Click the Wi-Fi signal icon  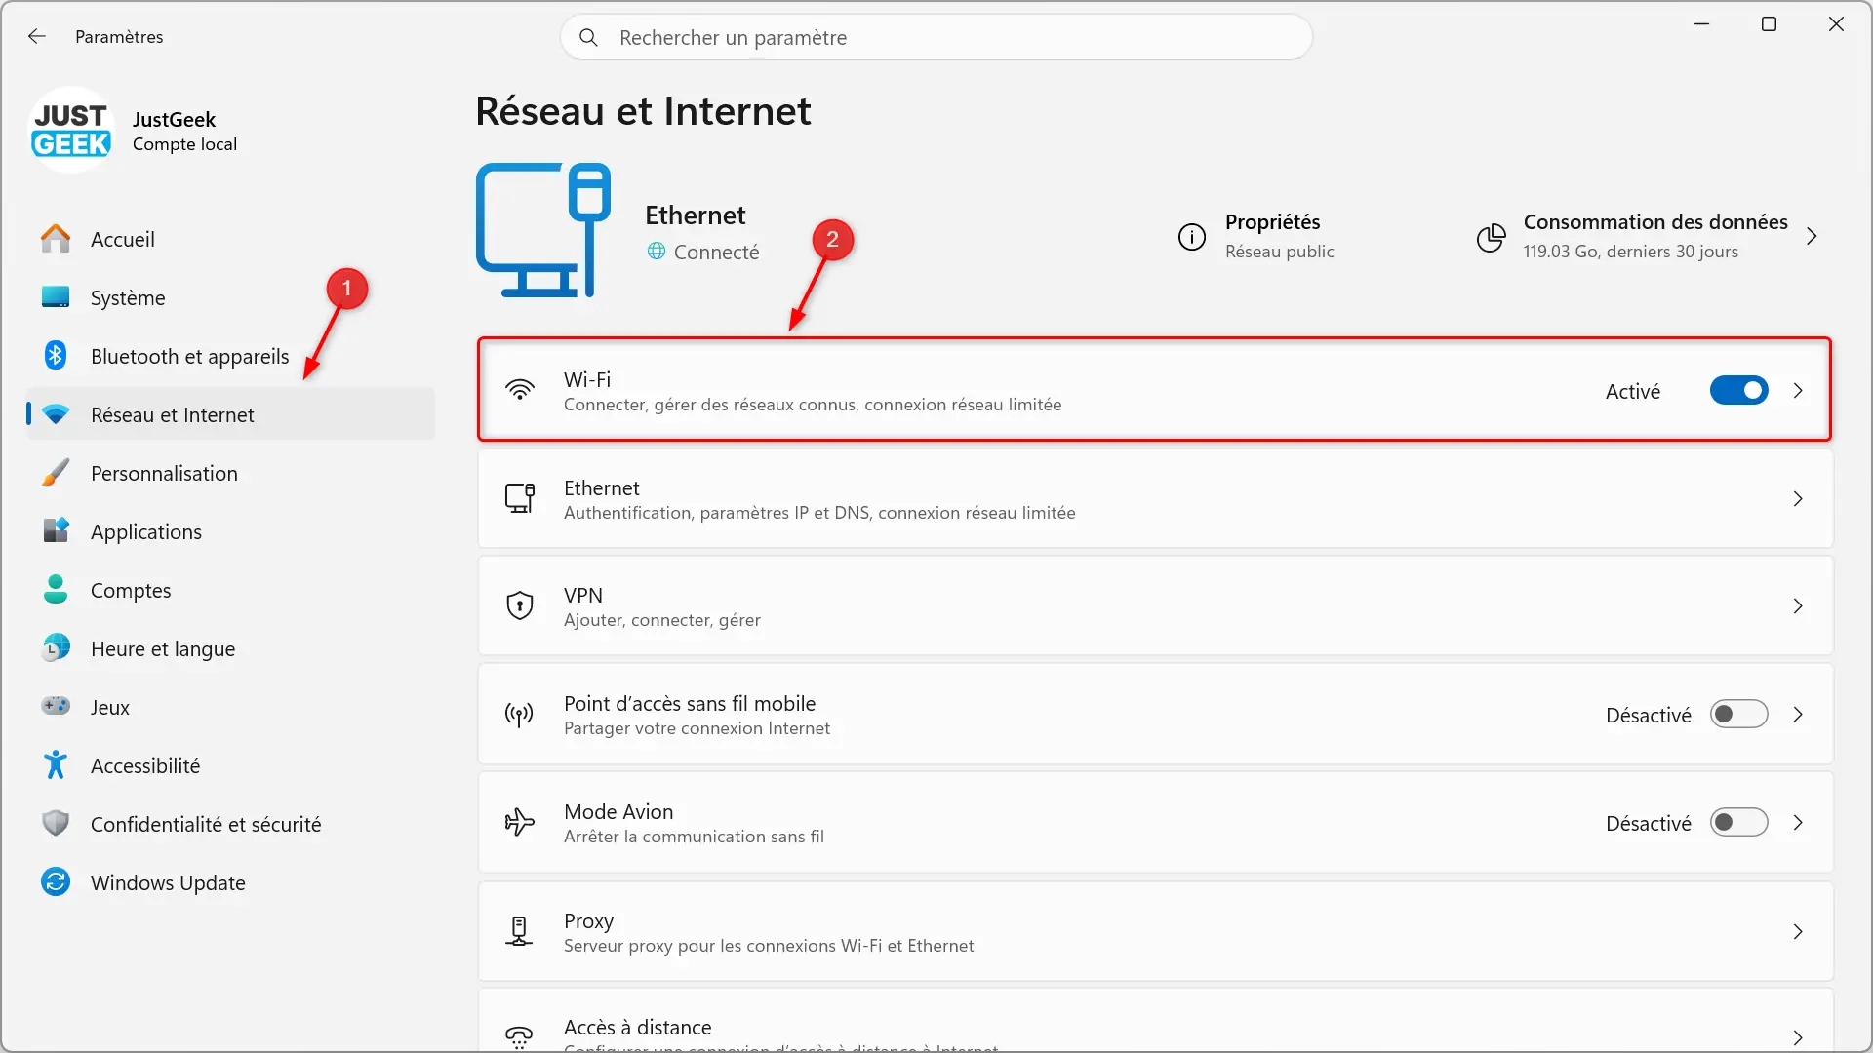click(x=520, y=390)
